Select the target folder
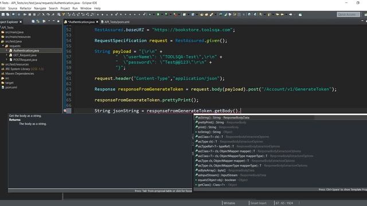The image size is (367, 206). [9, 82]
